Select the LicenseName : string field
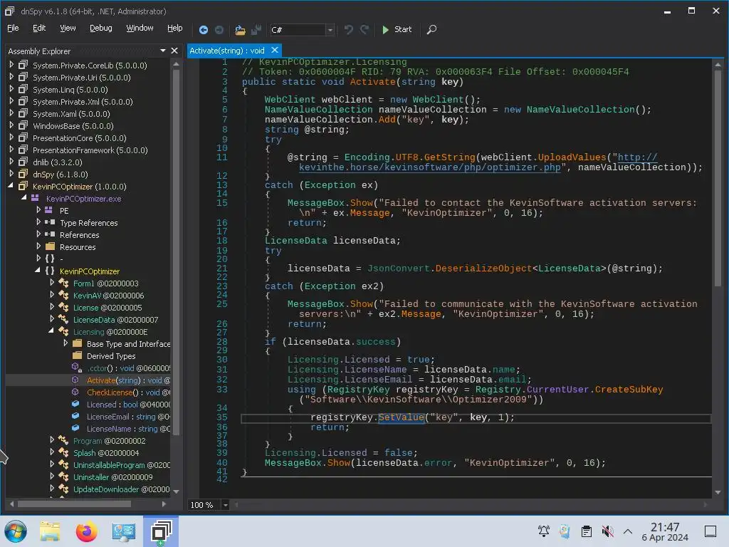The height and width of the screenshot is (547, 729). pyautogui.click(x=128, y=428)
